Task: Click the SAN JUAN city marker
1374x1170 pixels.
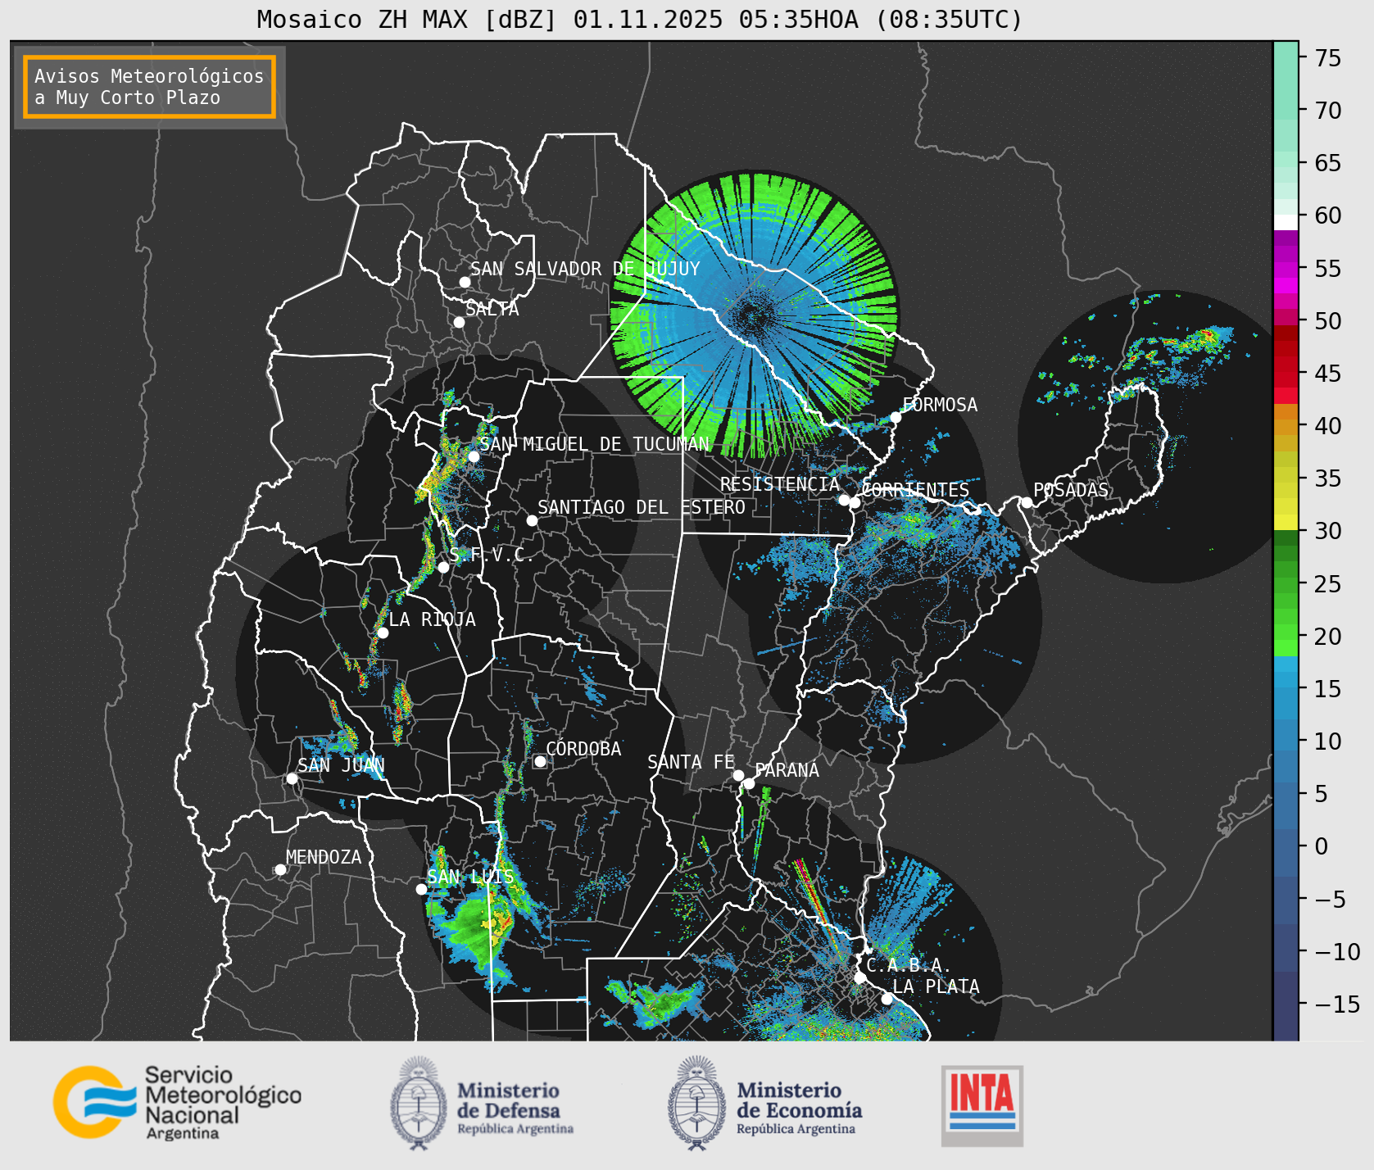Action: point(292,778)
